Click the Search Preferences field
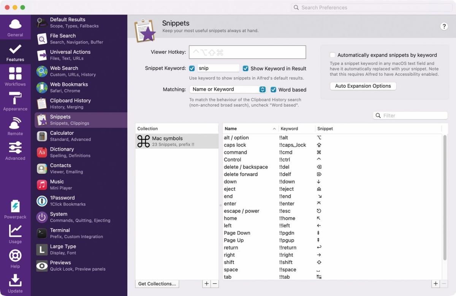The image size is (456, 296). click(x=372, y=8)
